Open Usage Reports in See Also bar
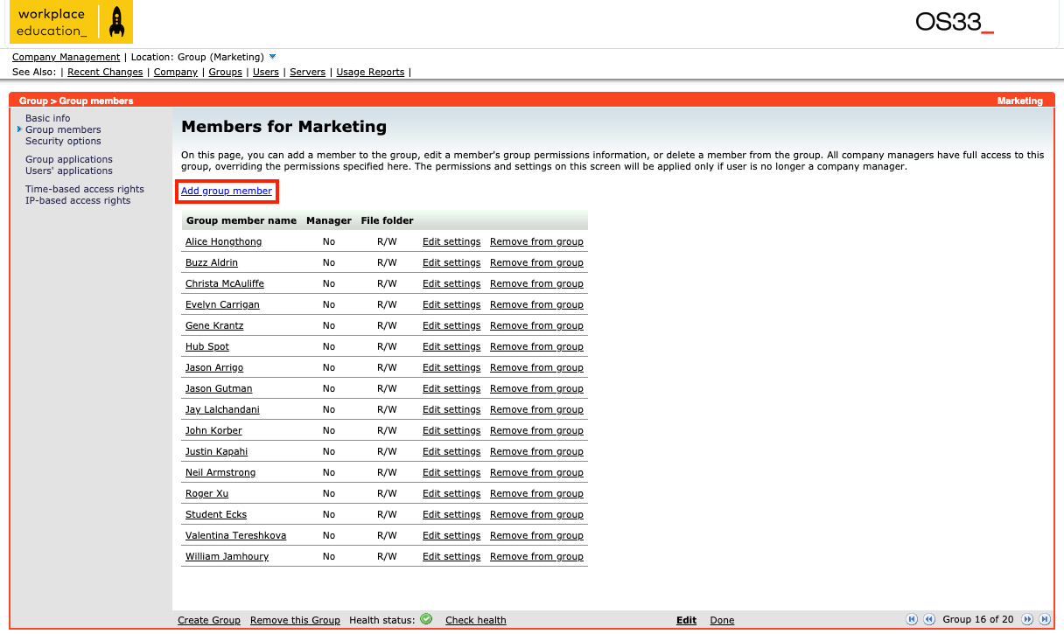The width and height of the screenshot is (1064, 634). pos(371,72)
